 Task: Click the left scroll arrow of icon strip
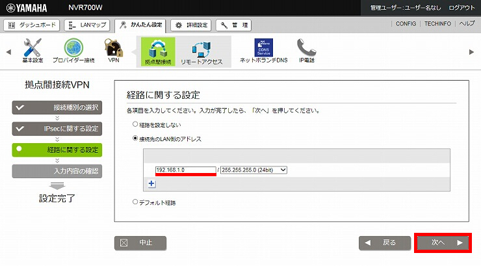pos(8,52)
